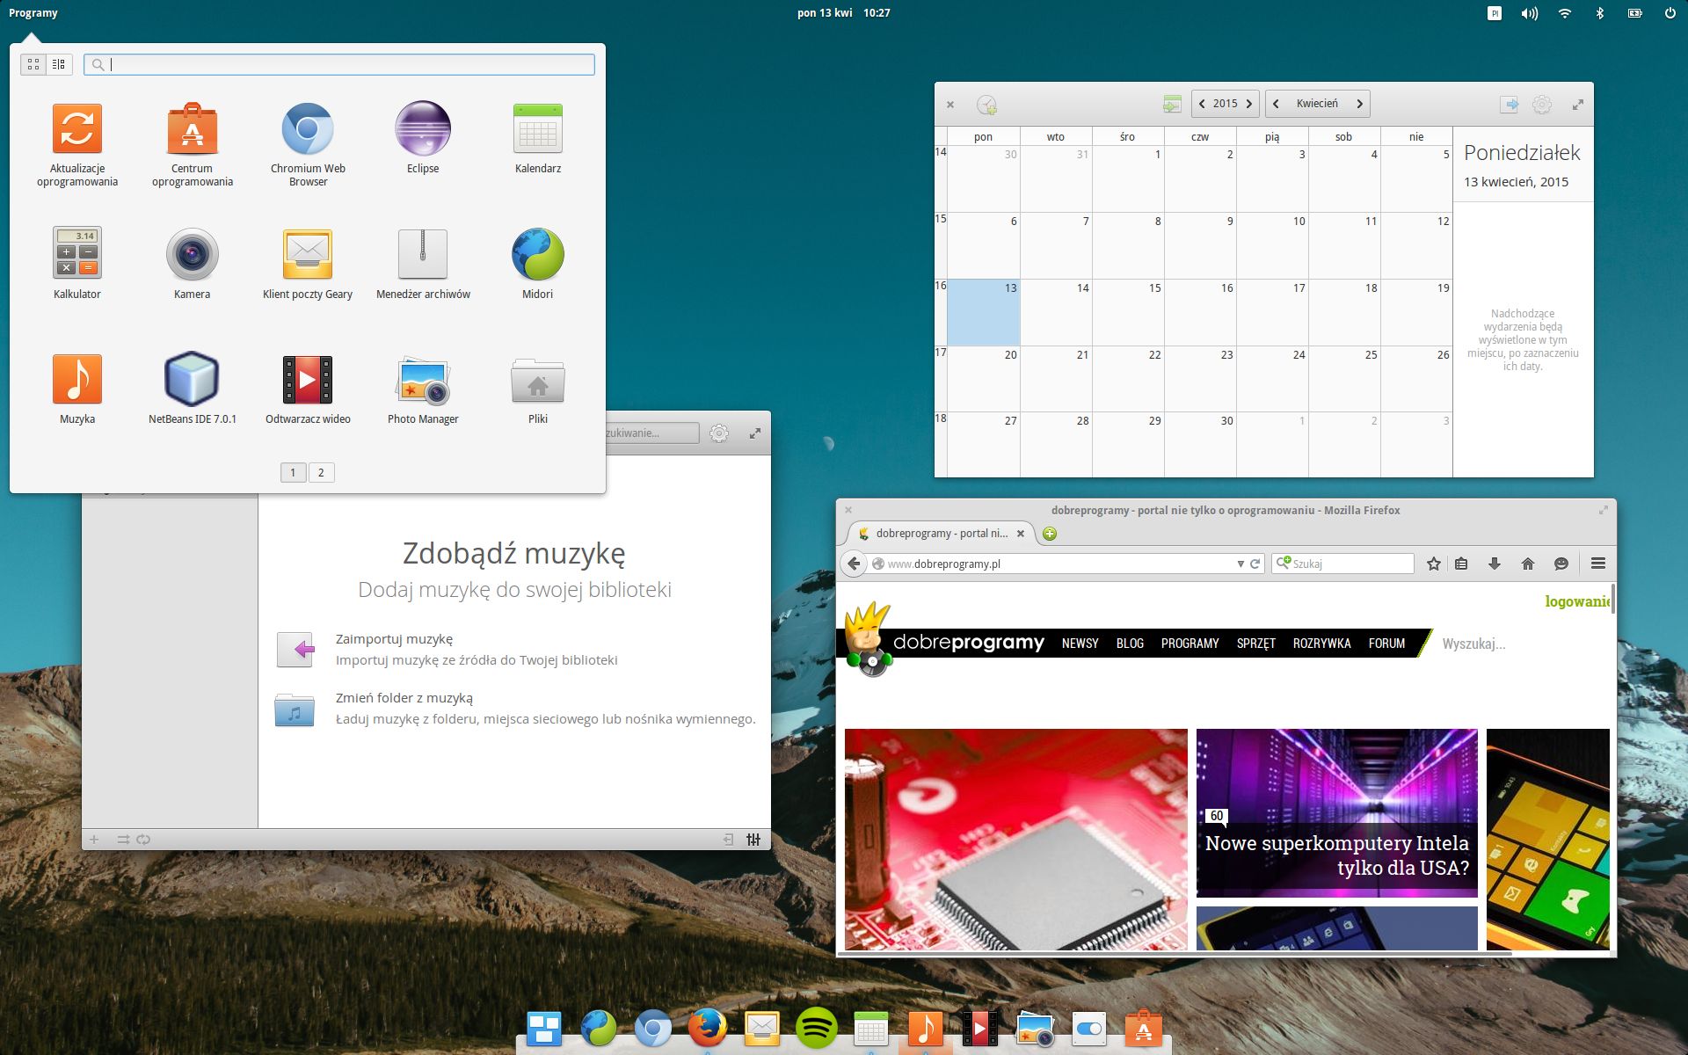This screenshot has width=1688, height=1055.
Task: Open the volume indicator in panel
Action: pos(1530,13)
